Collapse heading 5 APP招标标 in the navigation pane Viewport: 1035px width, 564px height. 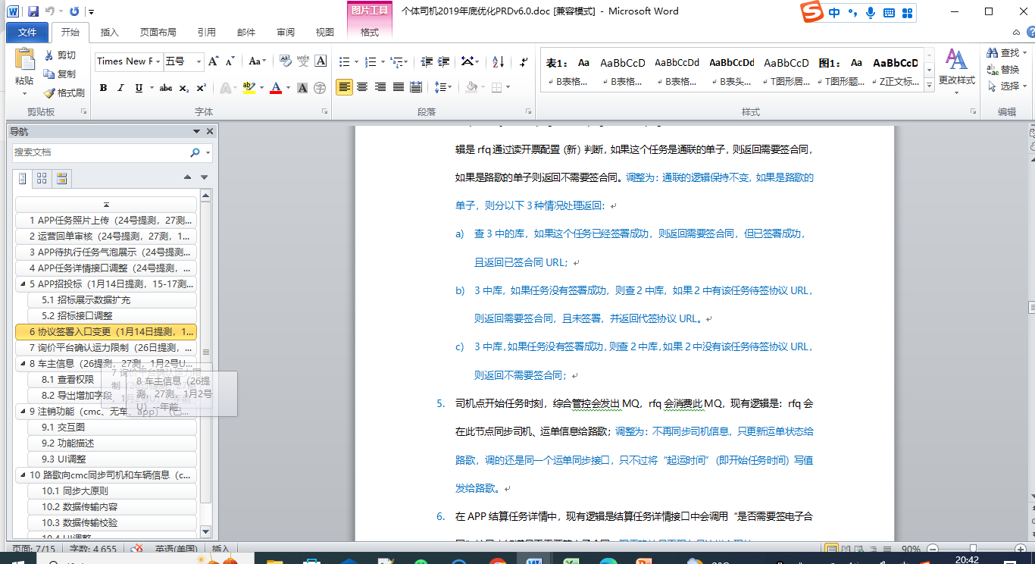pyautogui.click(x=21, y=284)
